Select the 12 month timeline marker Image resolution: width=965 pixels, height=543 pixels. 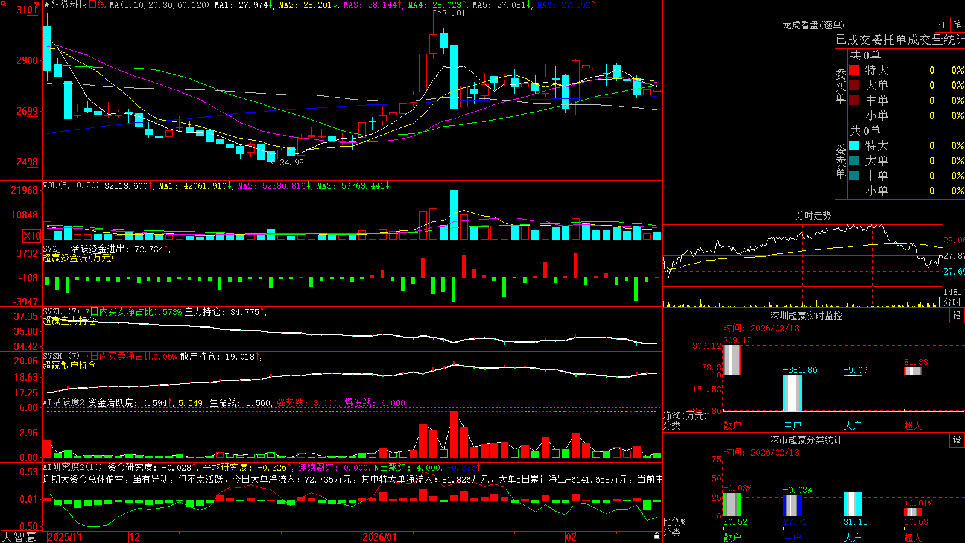(135, 537)
